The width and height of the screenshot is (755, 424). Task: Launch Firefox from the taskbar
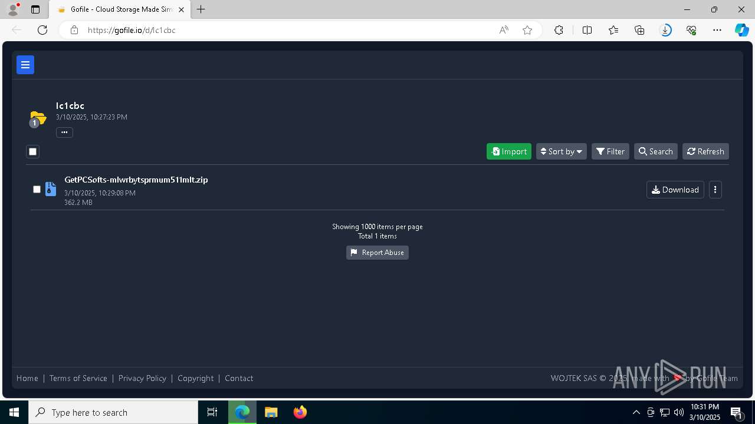pyautogui.click(x=300, y=412)
